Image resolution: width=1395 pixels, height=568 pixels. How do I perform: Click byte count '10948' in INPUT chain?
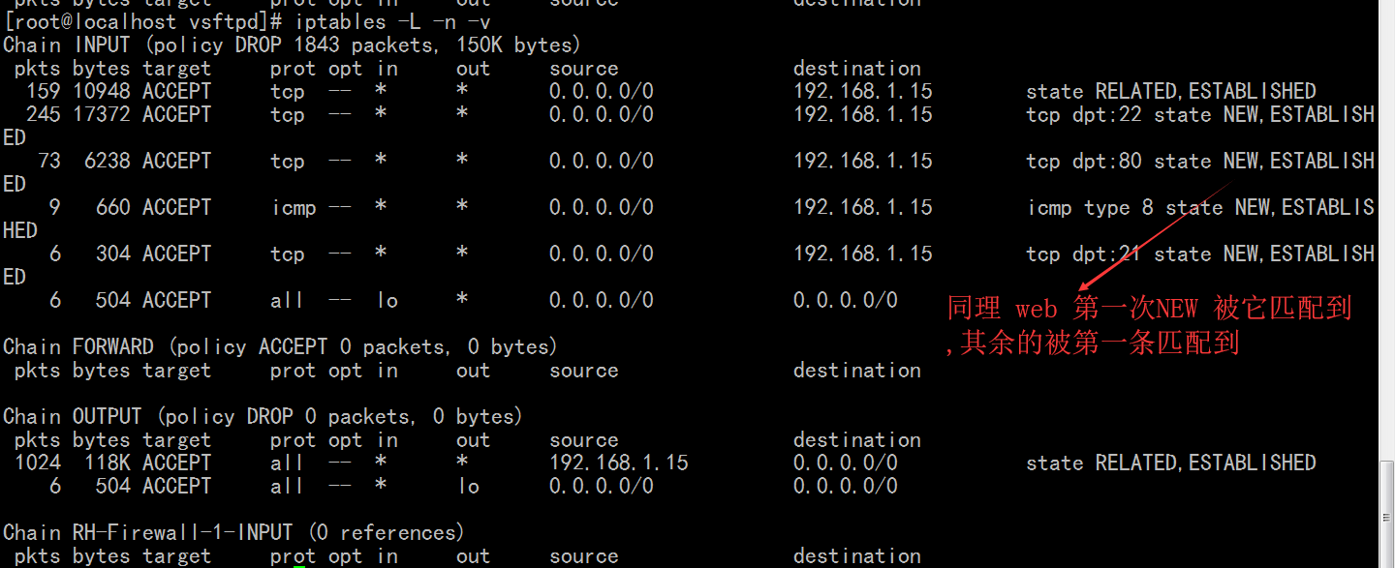[102, 91]
